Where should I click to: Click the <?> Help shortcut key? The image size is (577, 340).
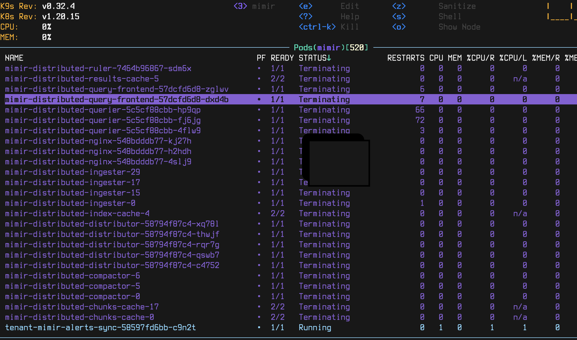pyautogui.click(x=306, y=17)
